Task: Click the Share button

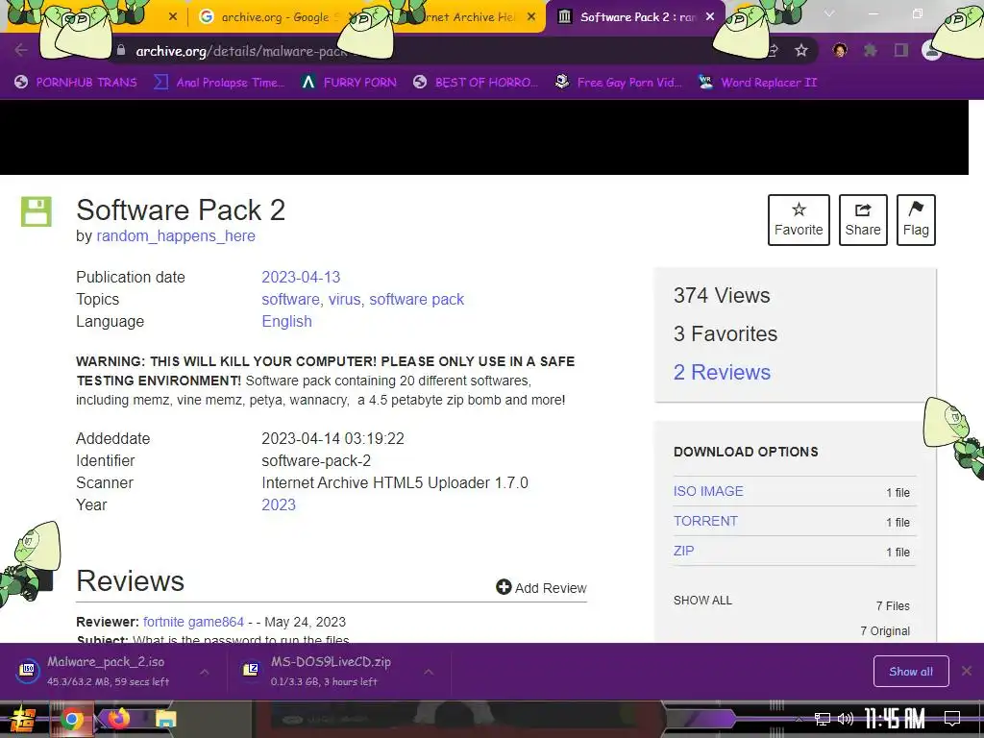Action: [x=863, y=220]
